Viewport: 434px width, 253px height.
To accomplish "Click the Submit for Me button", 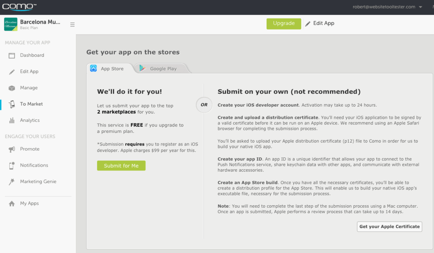I will pyautogui.click(x=121, y=165).
